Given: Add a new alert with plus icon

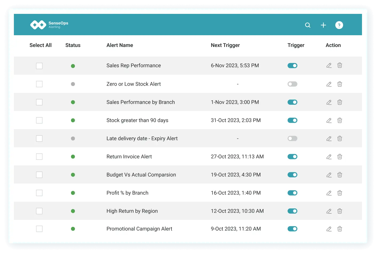Looking at the screenshot, I should tap(323, 25).
